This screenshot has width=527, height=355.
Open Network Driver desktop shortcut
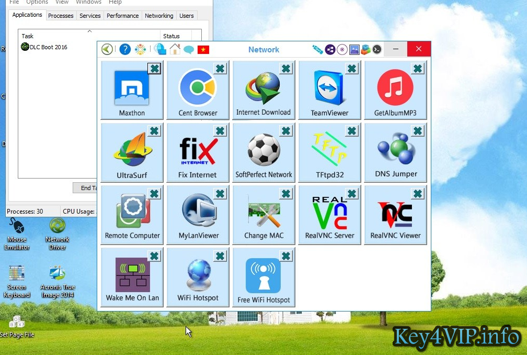(x=58, y=234)
